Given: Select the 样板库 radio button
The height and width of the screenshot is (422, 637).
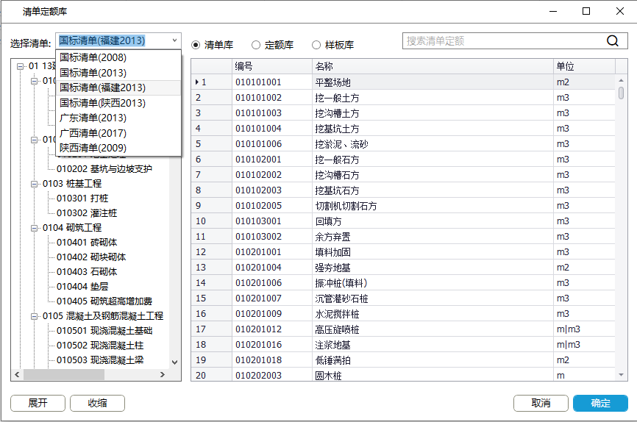Looking at the screenshot, I should tap(316, 45).
